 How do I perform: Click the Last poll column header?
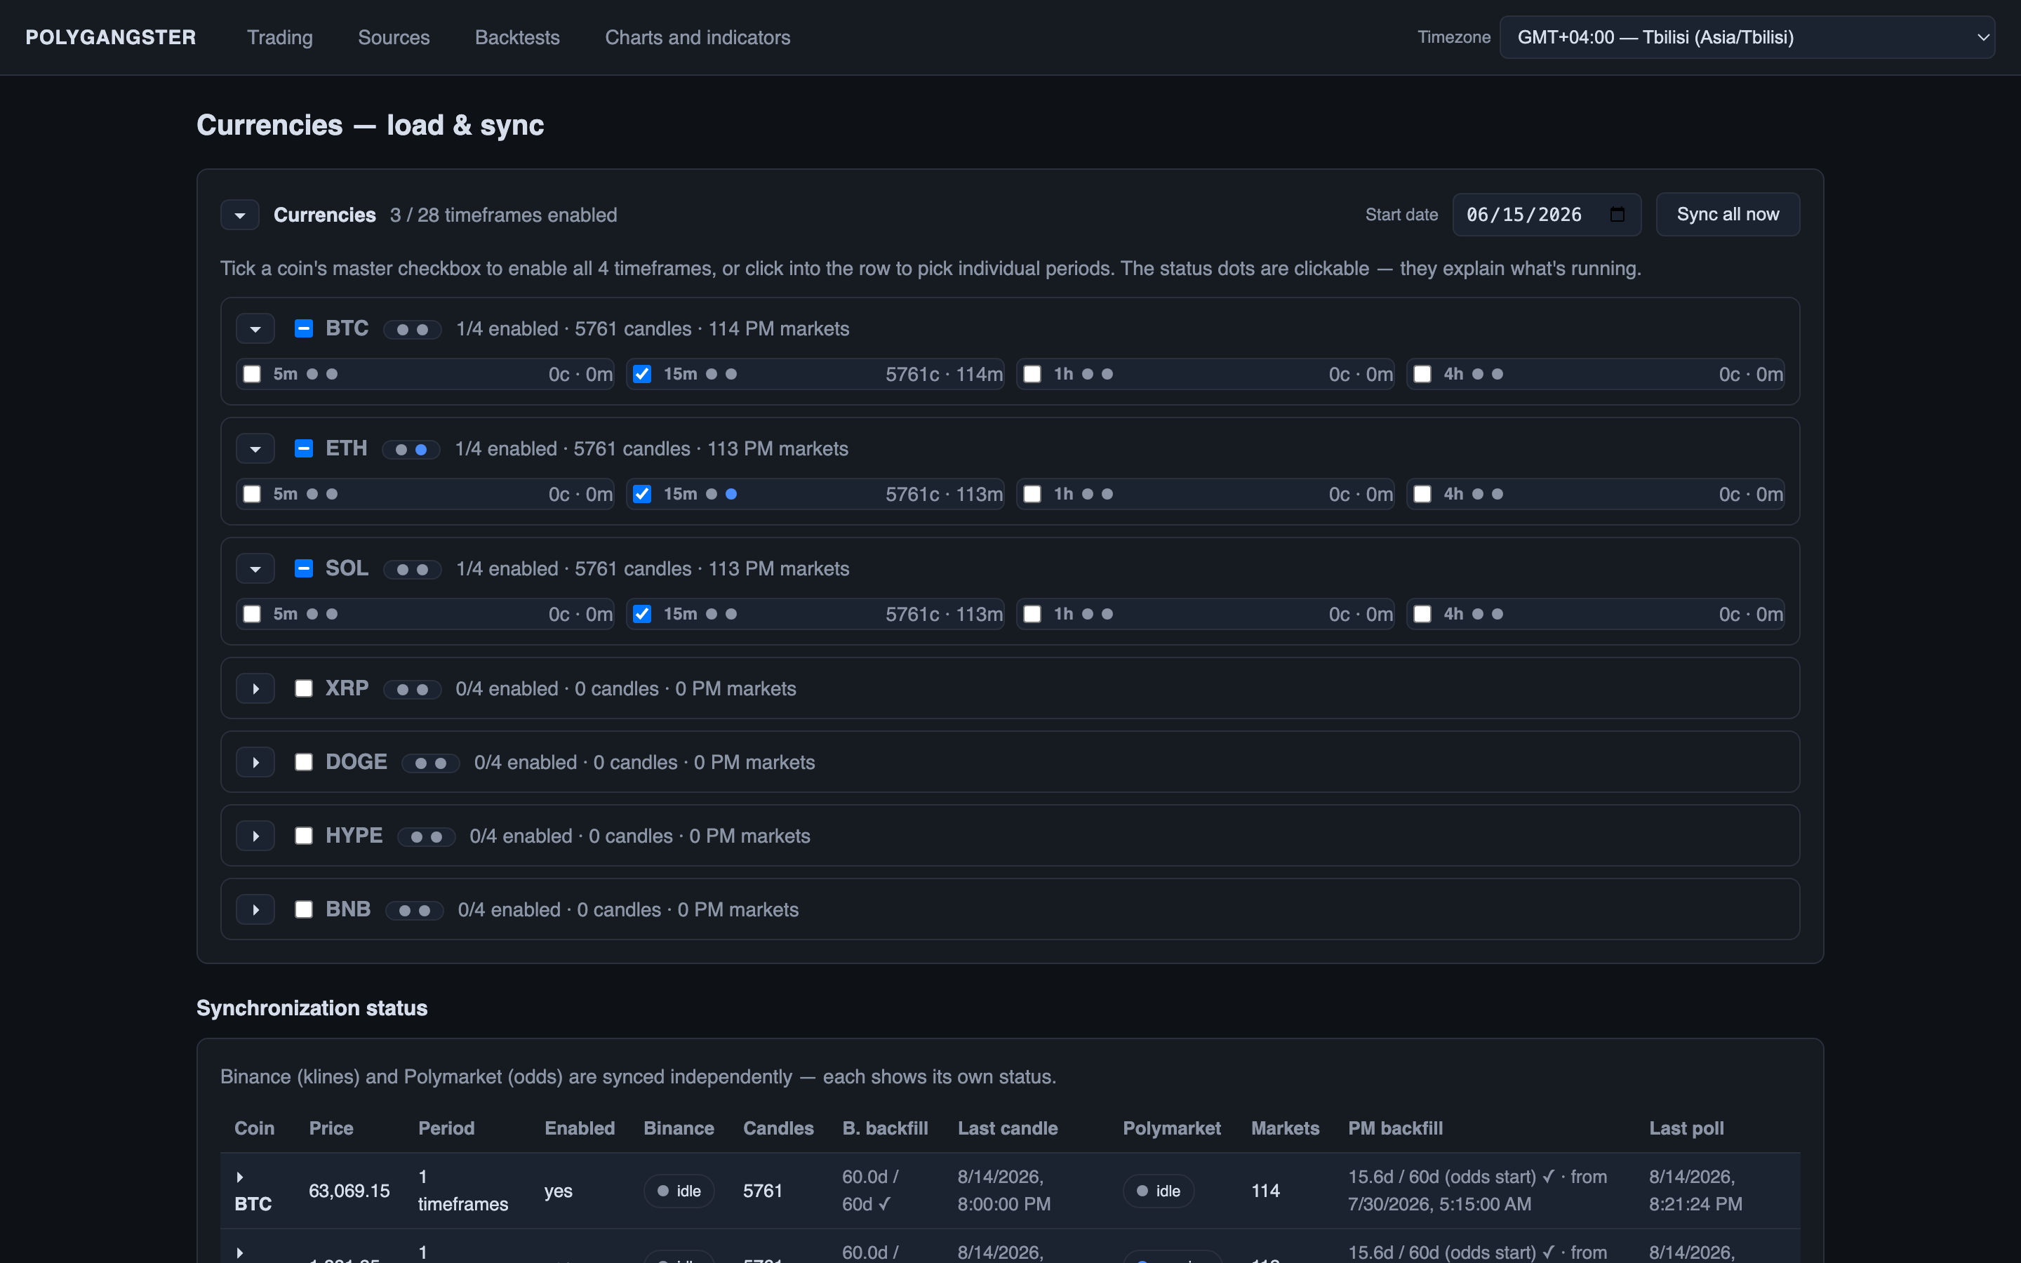click(x=1686, y=1128)
